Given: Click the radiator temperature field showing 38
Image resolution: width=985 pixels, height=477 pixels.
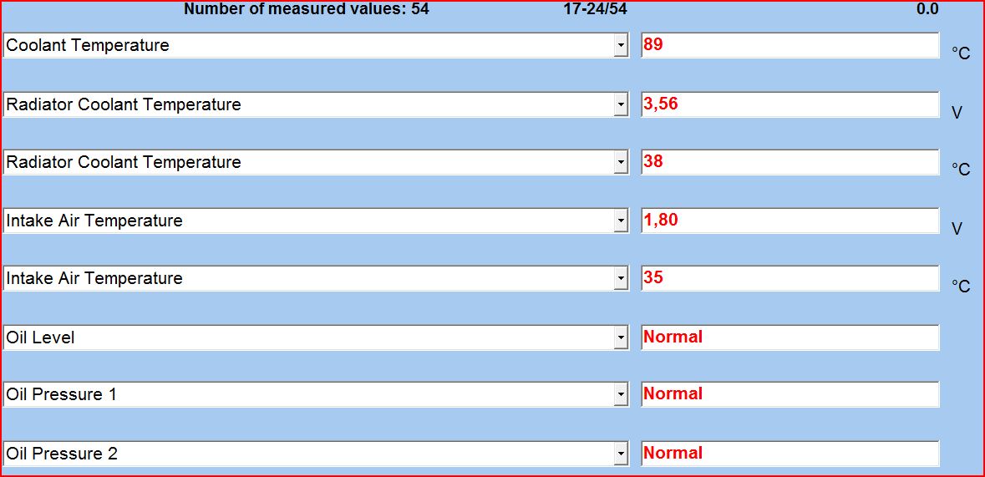Looking at the screenshot, I should [x=790, y=162].
